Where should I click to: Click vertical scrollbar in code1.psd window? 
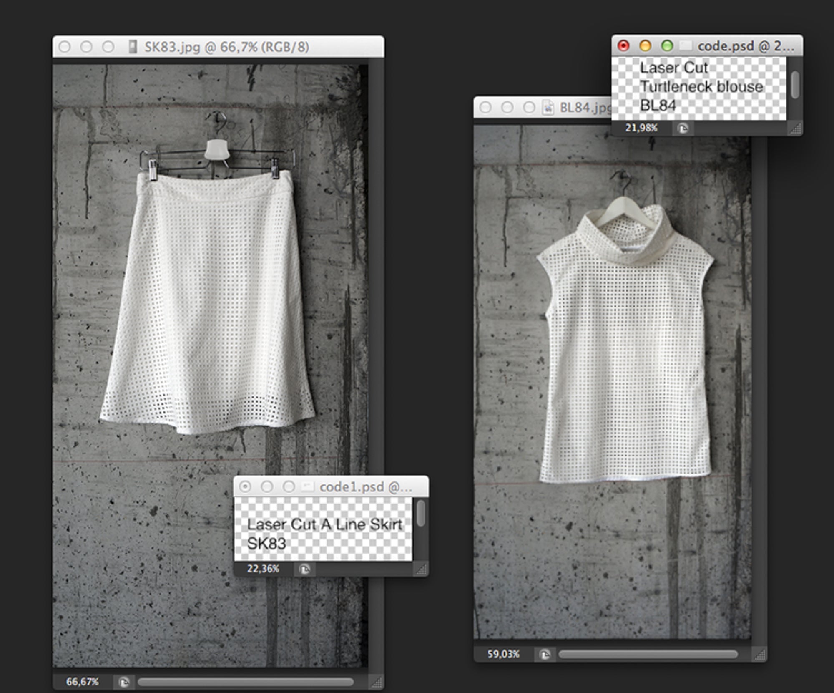pos(421,514)
